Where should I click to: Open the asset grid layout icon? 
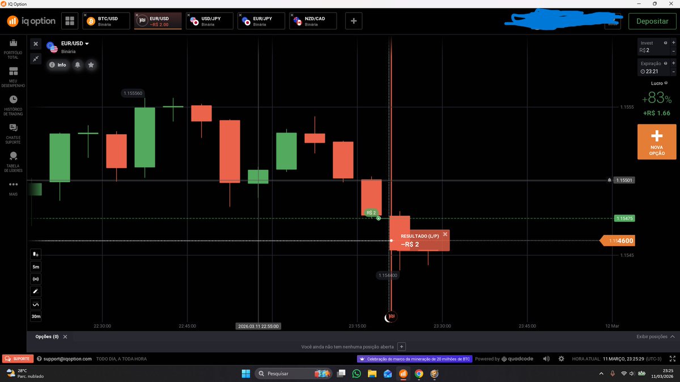coord(70,21)
